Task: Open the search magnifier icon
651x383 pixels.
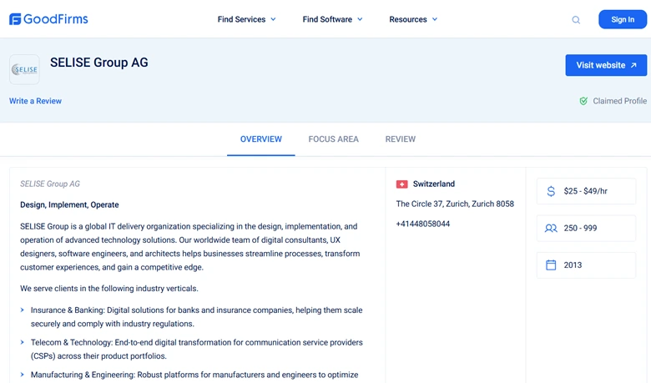Action: 576,20
